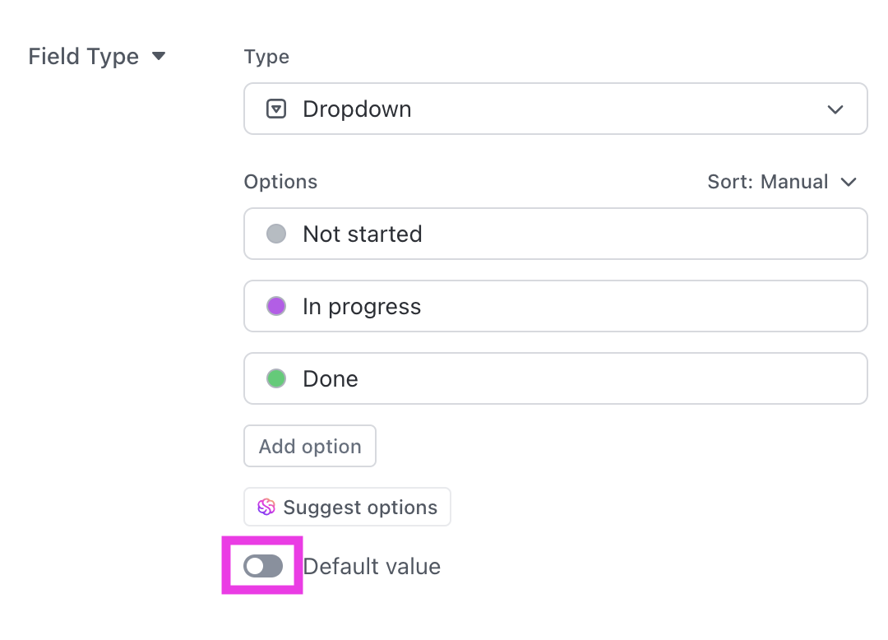Enable the Default value toggle
The image size is (888, 640).
coord(263,566)
